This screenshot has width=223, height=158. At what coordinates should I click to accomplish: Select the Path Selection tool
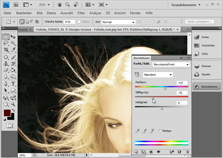pyautogui.click(x=6, y=90)
